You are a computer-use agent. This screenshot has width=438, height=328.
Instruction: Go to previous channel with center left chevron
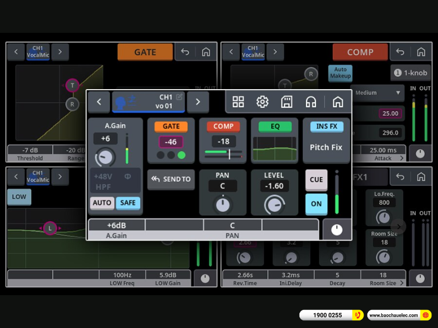(99, 102)
